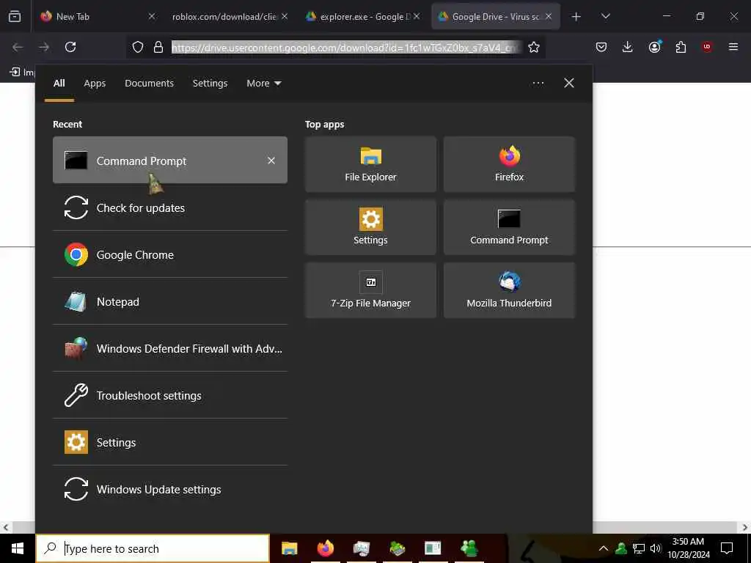This screenshot has height=563, width=751.
Task: Open the uBlock Origin extension
Action: coord(707,47)
